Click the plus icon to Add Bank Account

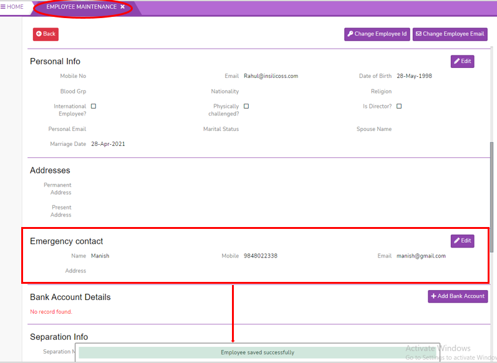pyautogui.click(x=433, y=296)
